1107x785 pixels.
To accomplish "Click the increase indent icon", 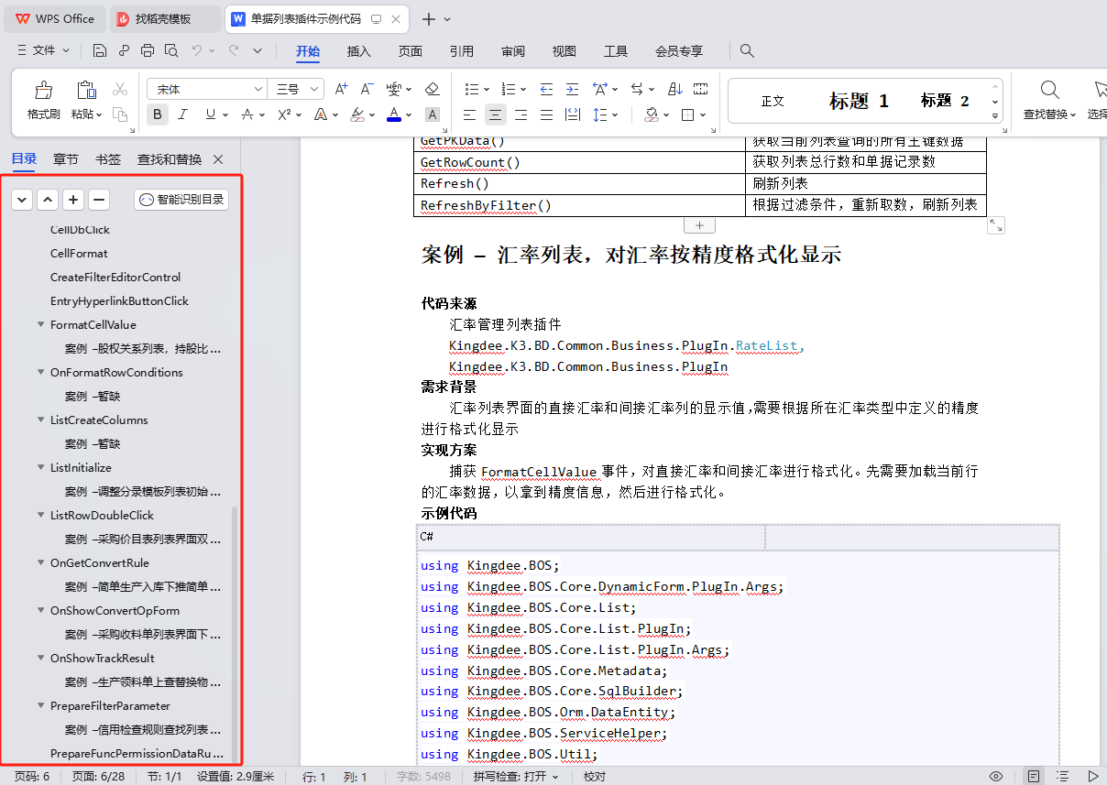I will [572, 89].
